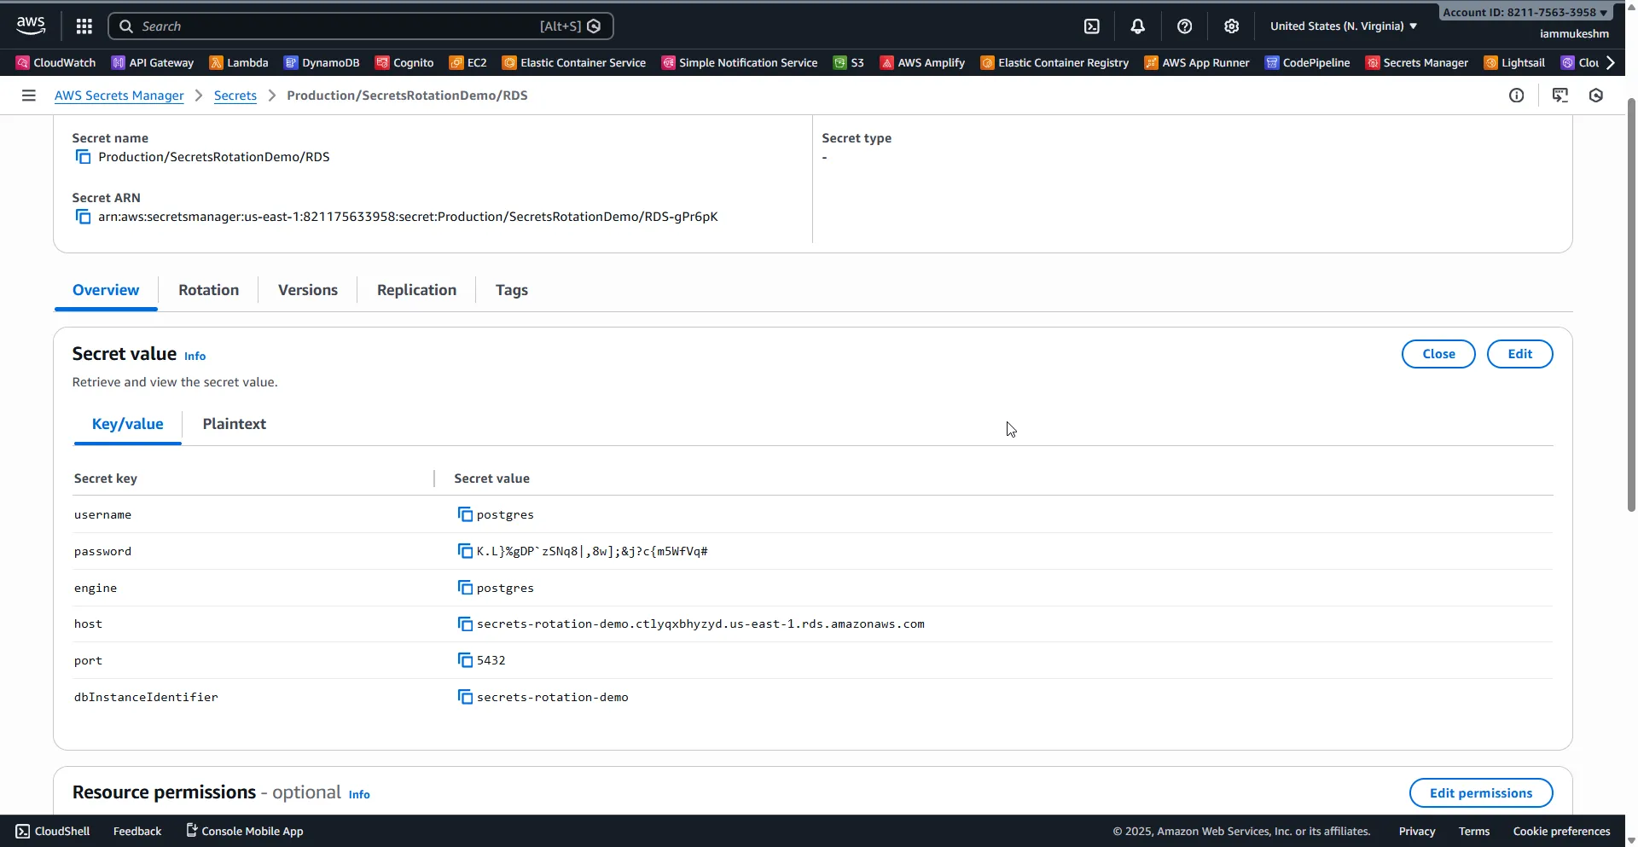
Task: Launch CloudShell from top bar icon
Action: pyautogui.click(x=1091, y=26)
